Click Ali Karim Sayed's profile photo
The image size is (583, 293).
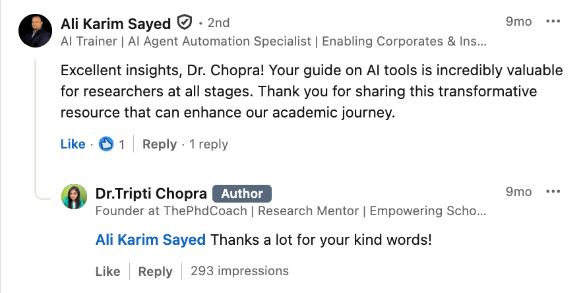tap(36, 30)
